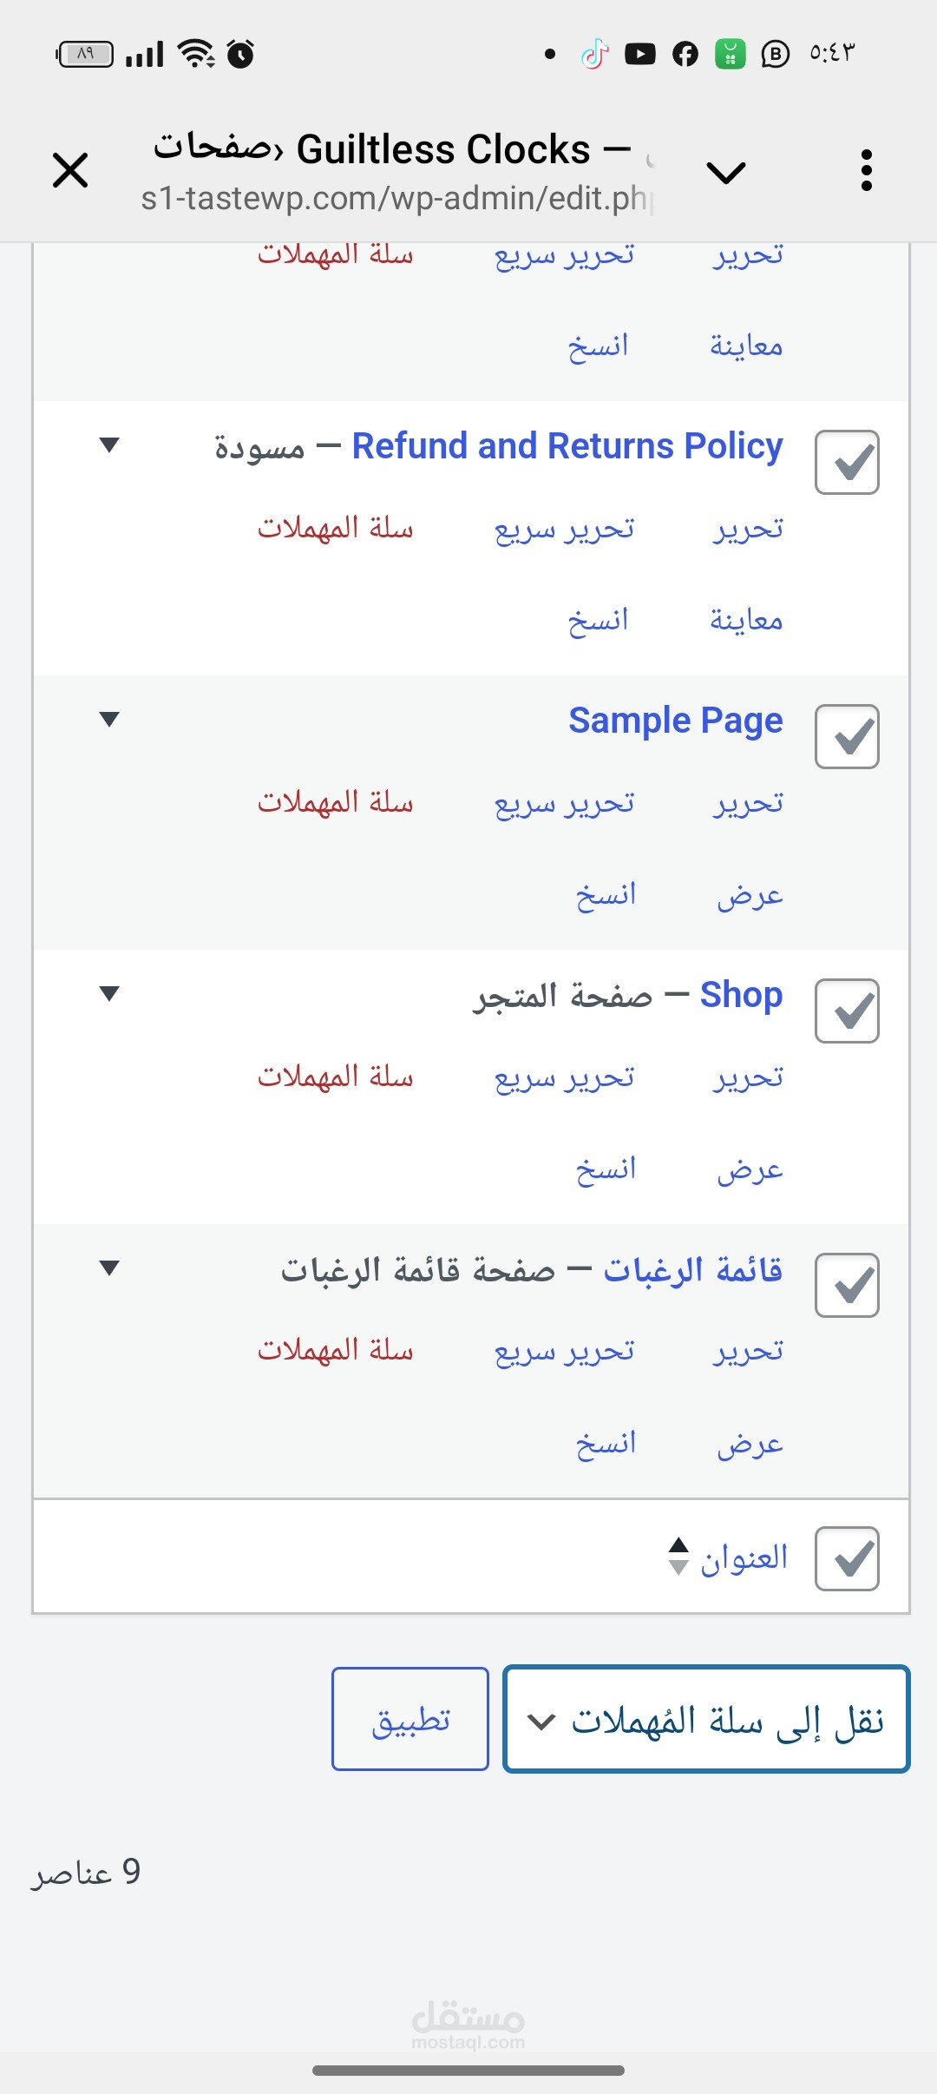Tap the TikTok notification icon
Screen dimensions: 937x2094
pyautogui.click(x=594, y=55)
